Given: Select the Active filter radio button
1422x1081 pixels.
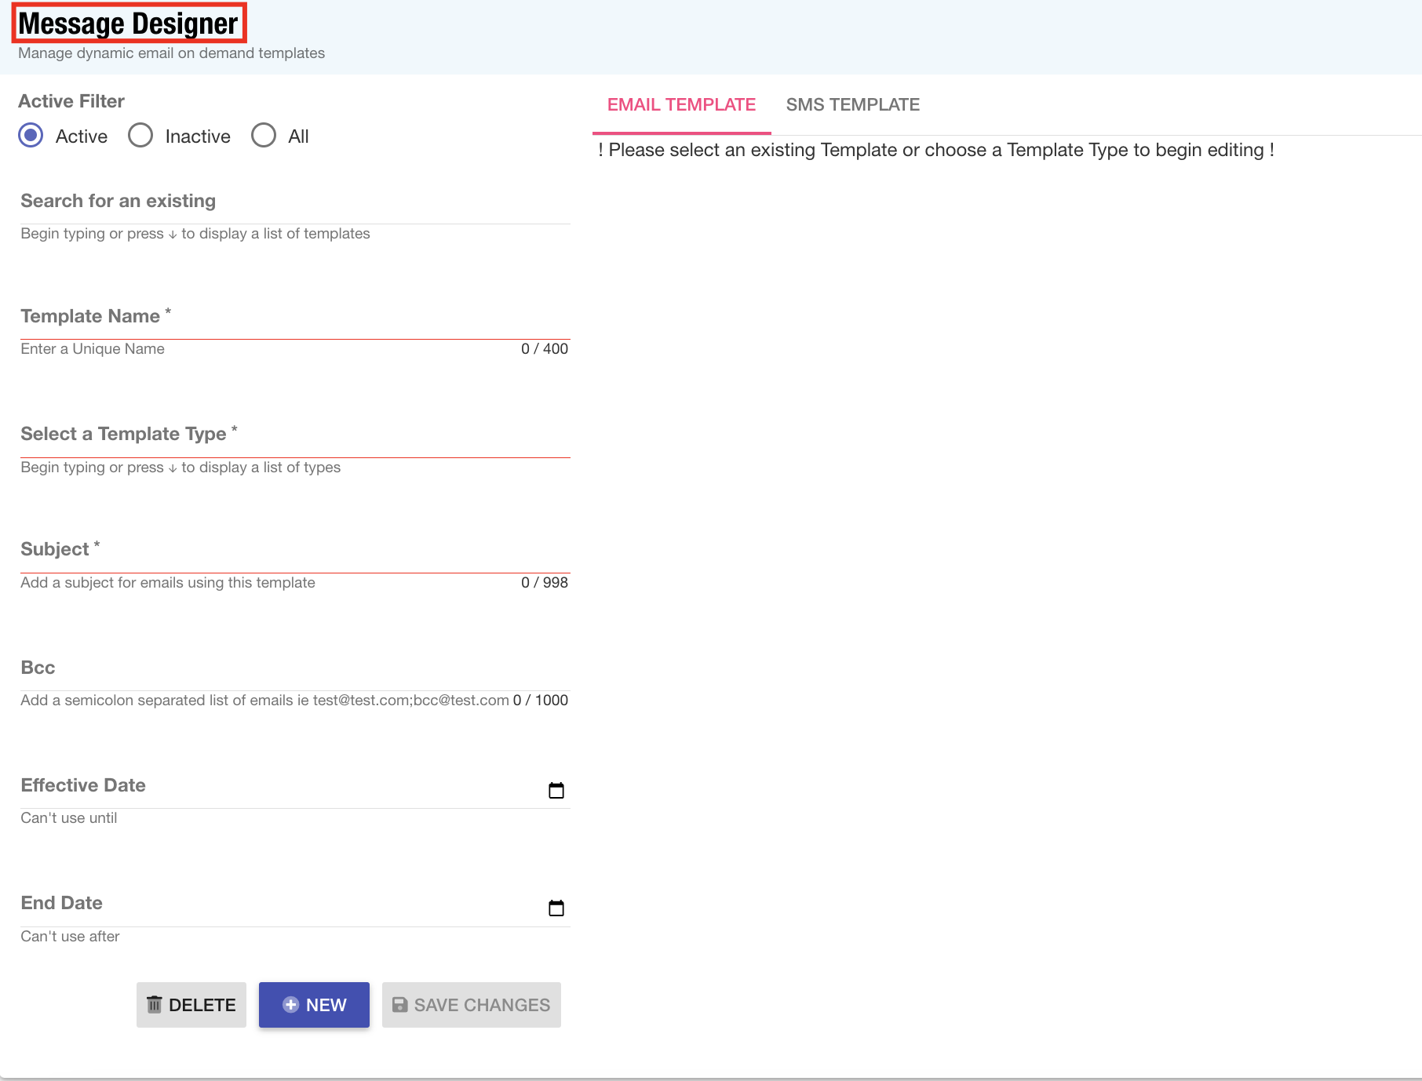Looking at the screenshot, I should 31,136.
